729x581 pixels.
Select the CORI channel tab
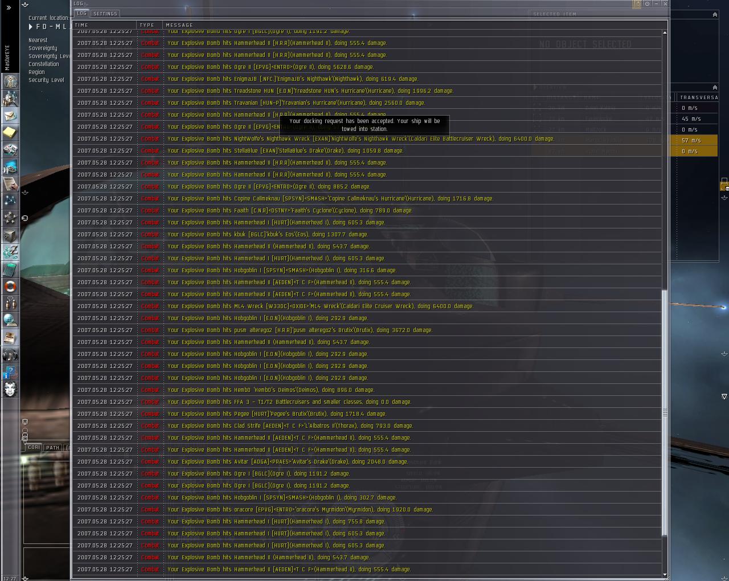pyautogui.click(x=34, y=448)
